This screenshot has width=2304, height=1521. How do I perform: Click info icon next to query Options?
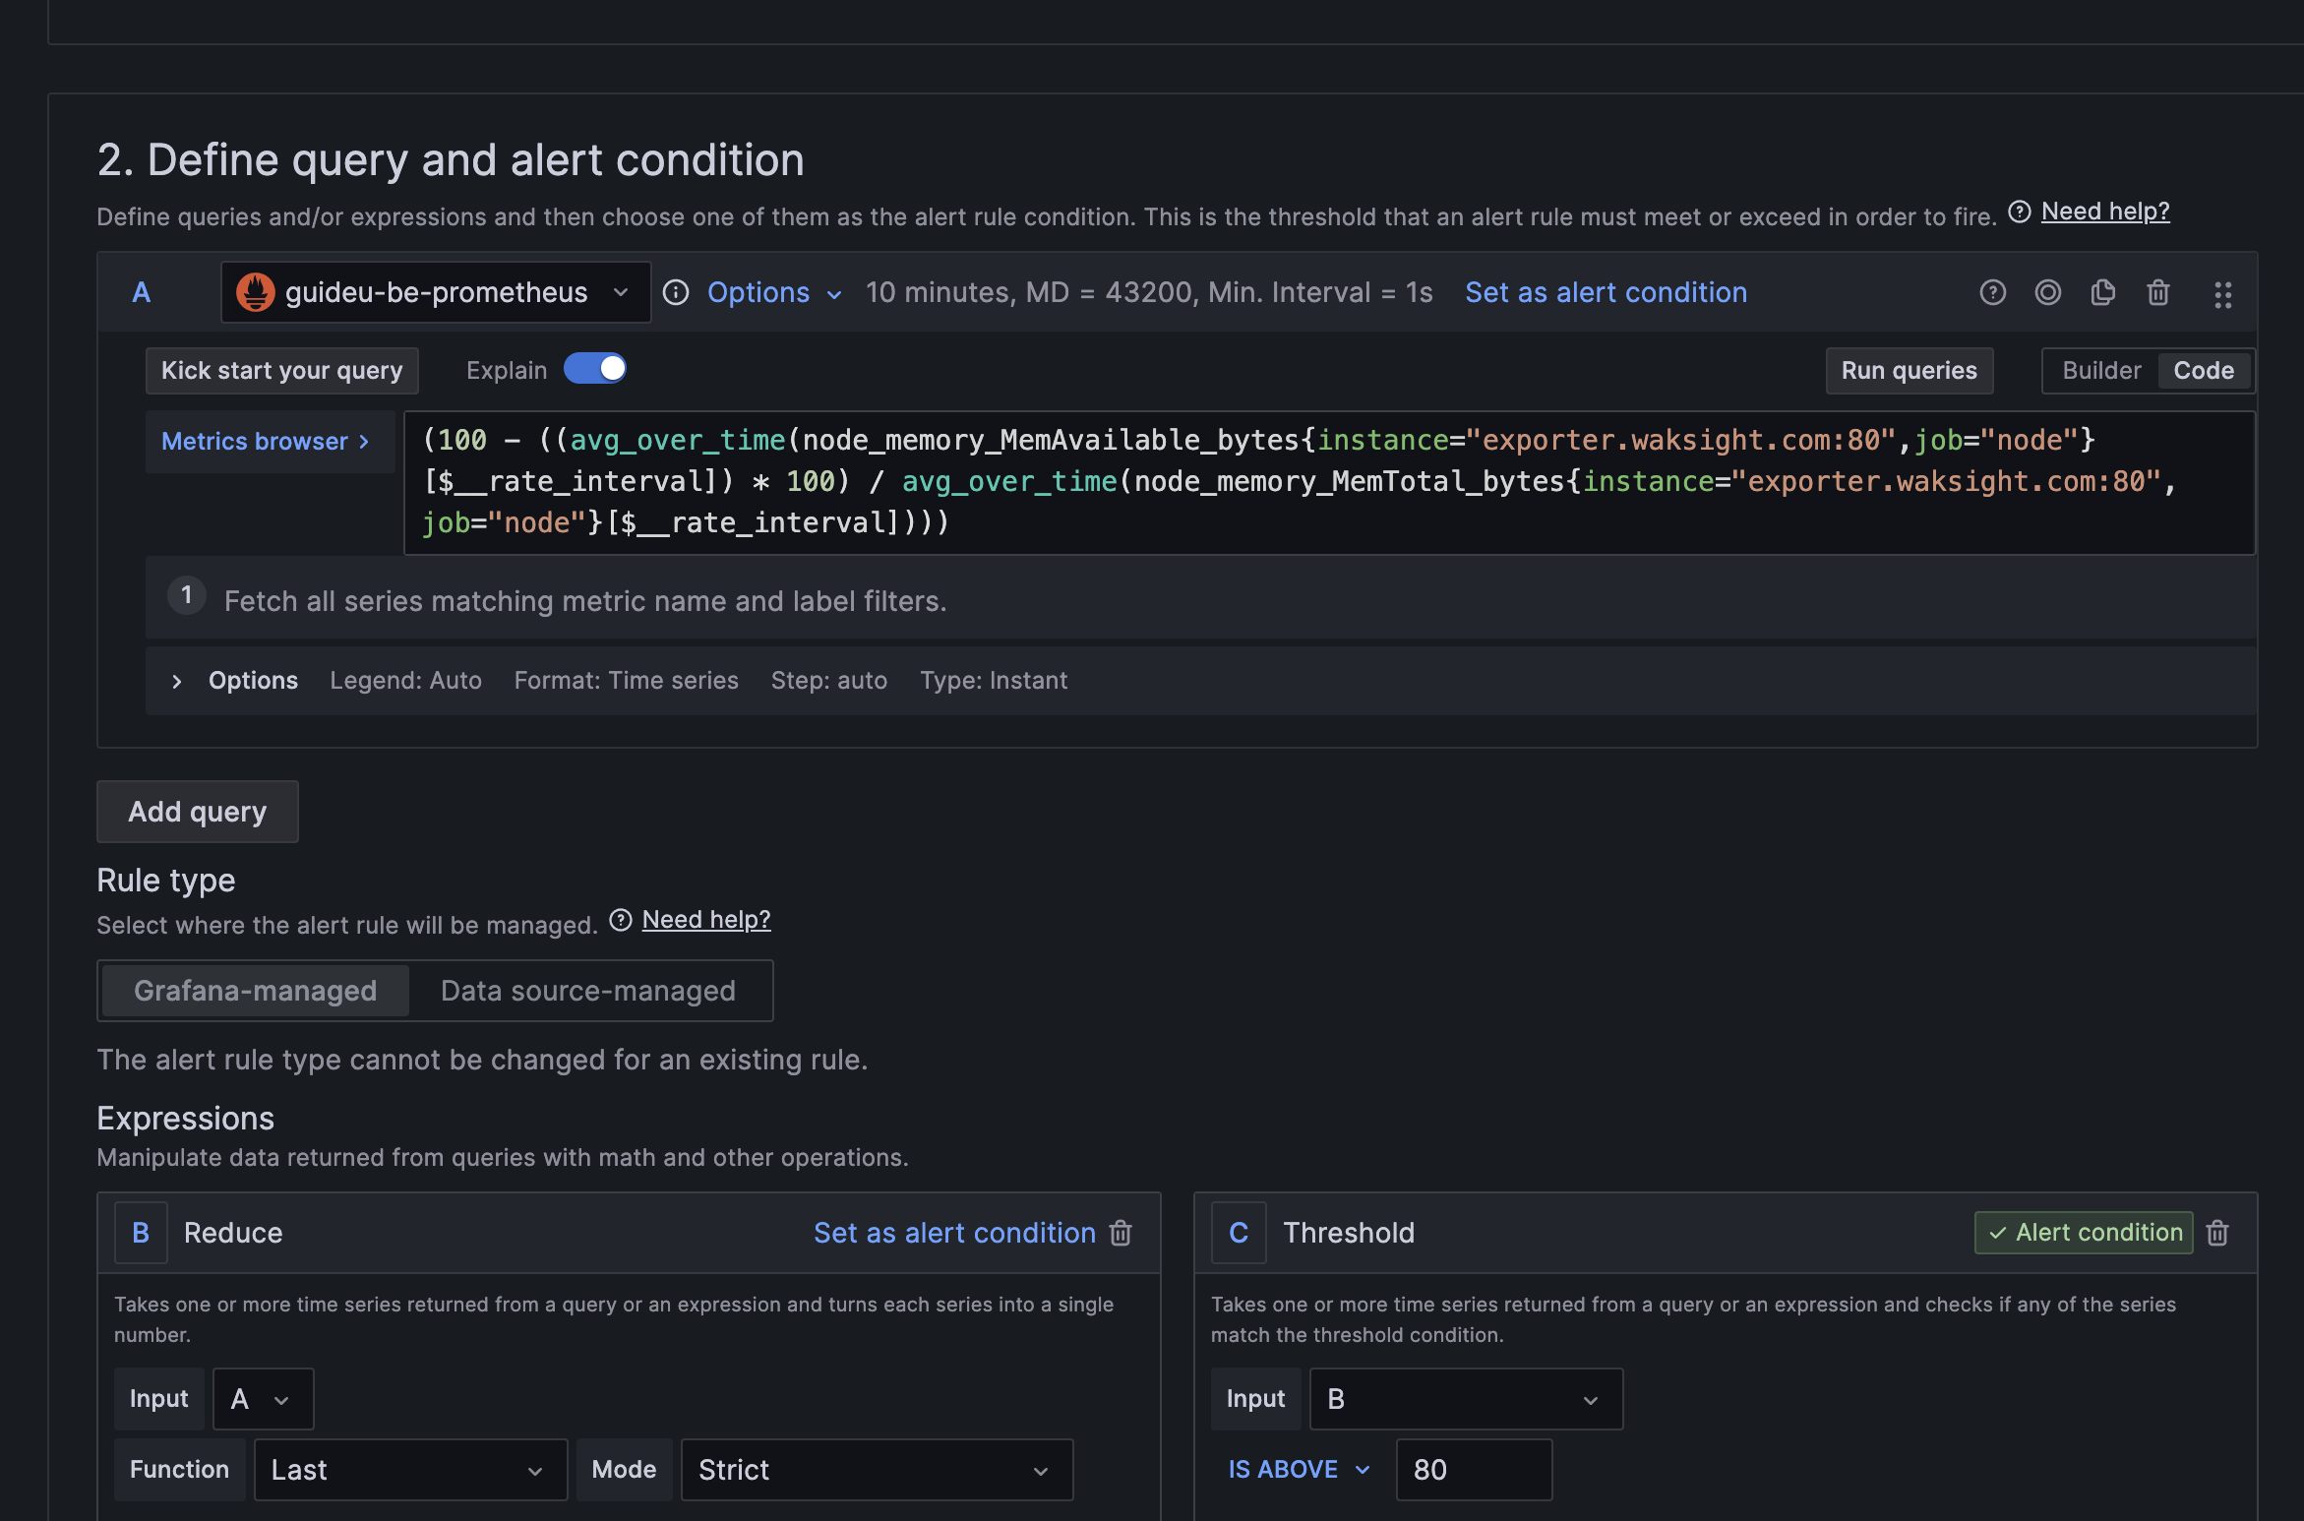point(676,292)
